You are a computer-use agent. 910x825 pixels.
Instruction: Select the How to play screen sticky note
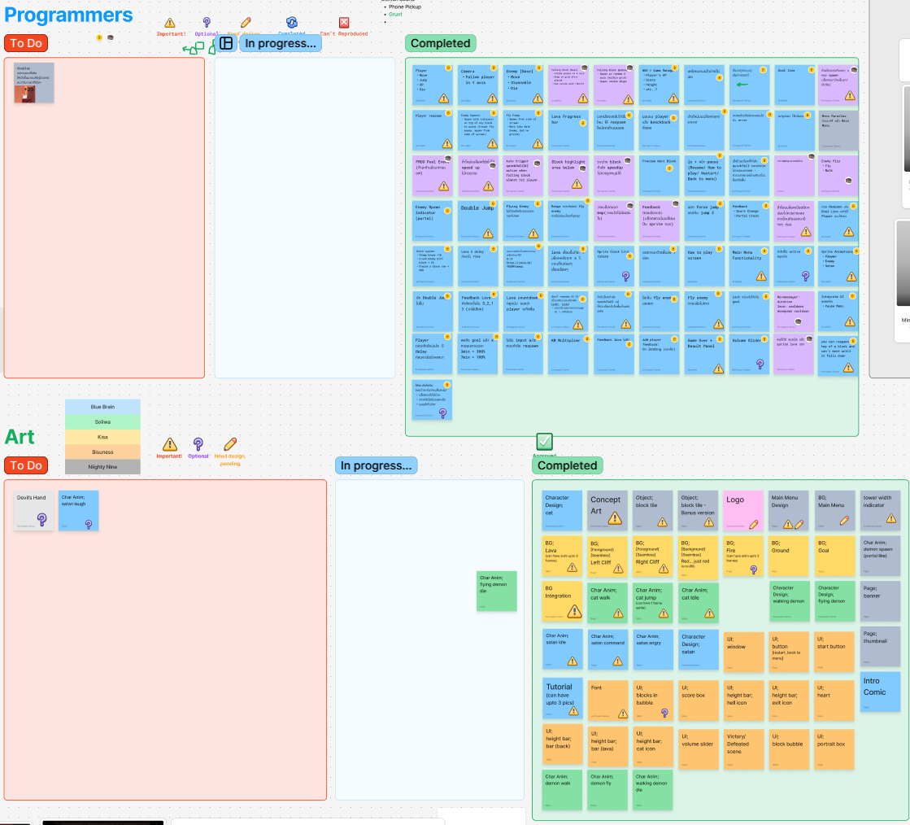[x=704, y=266]
